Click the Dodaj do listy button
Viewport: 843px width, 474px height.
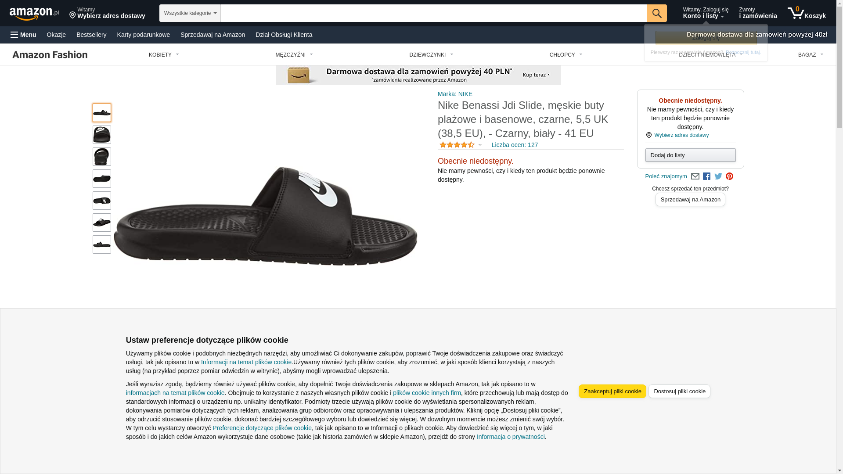(690, 155)
